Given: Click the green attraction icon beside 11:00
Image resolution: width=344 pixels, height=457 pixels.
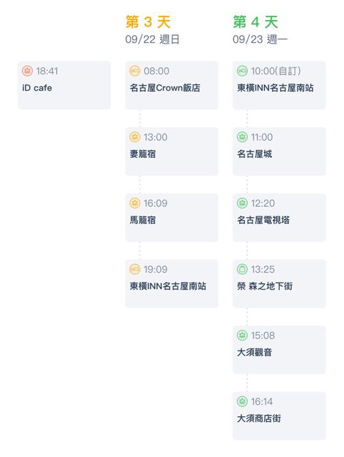Looking at the screenshot, I should tap(242, 137).
